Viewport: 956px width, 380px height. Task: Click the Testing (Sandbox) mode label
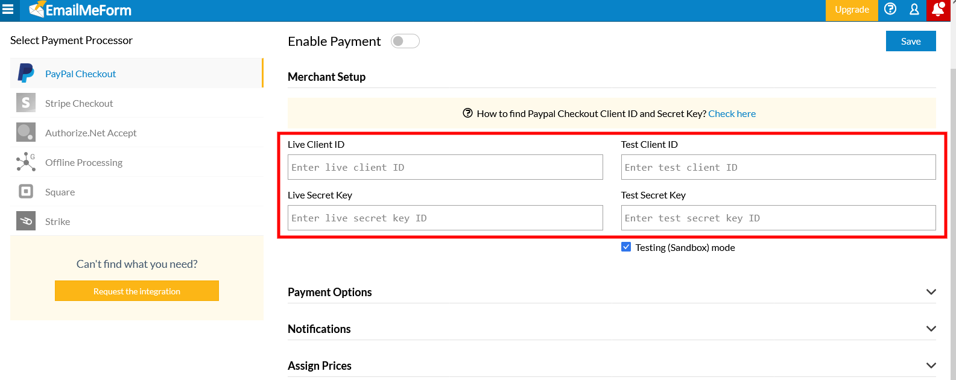pos(685,247)
